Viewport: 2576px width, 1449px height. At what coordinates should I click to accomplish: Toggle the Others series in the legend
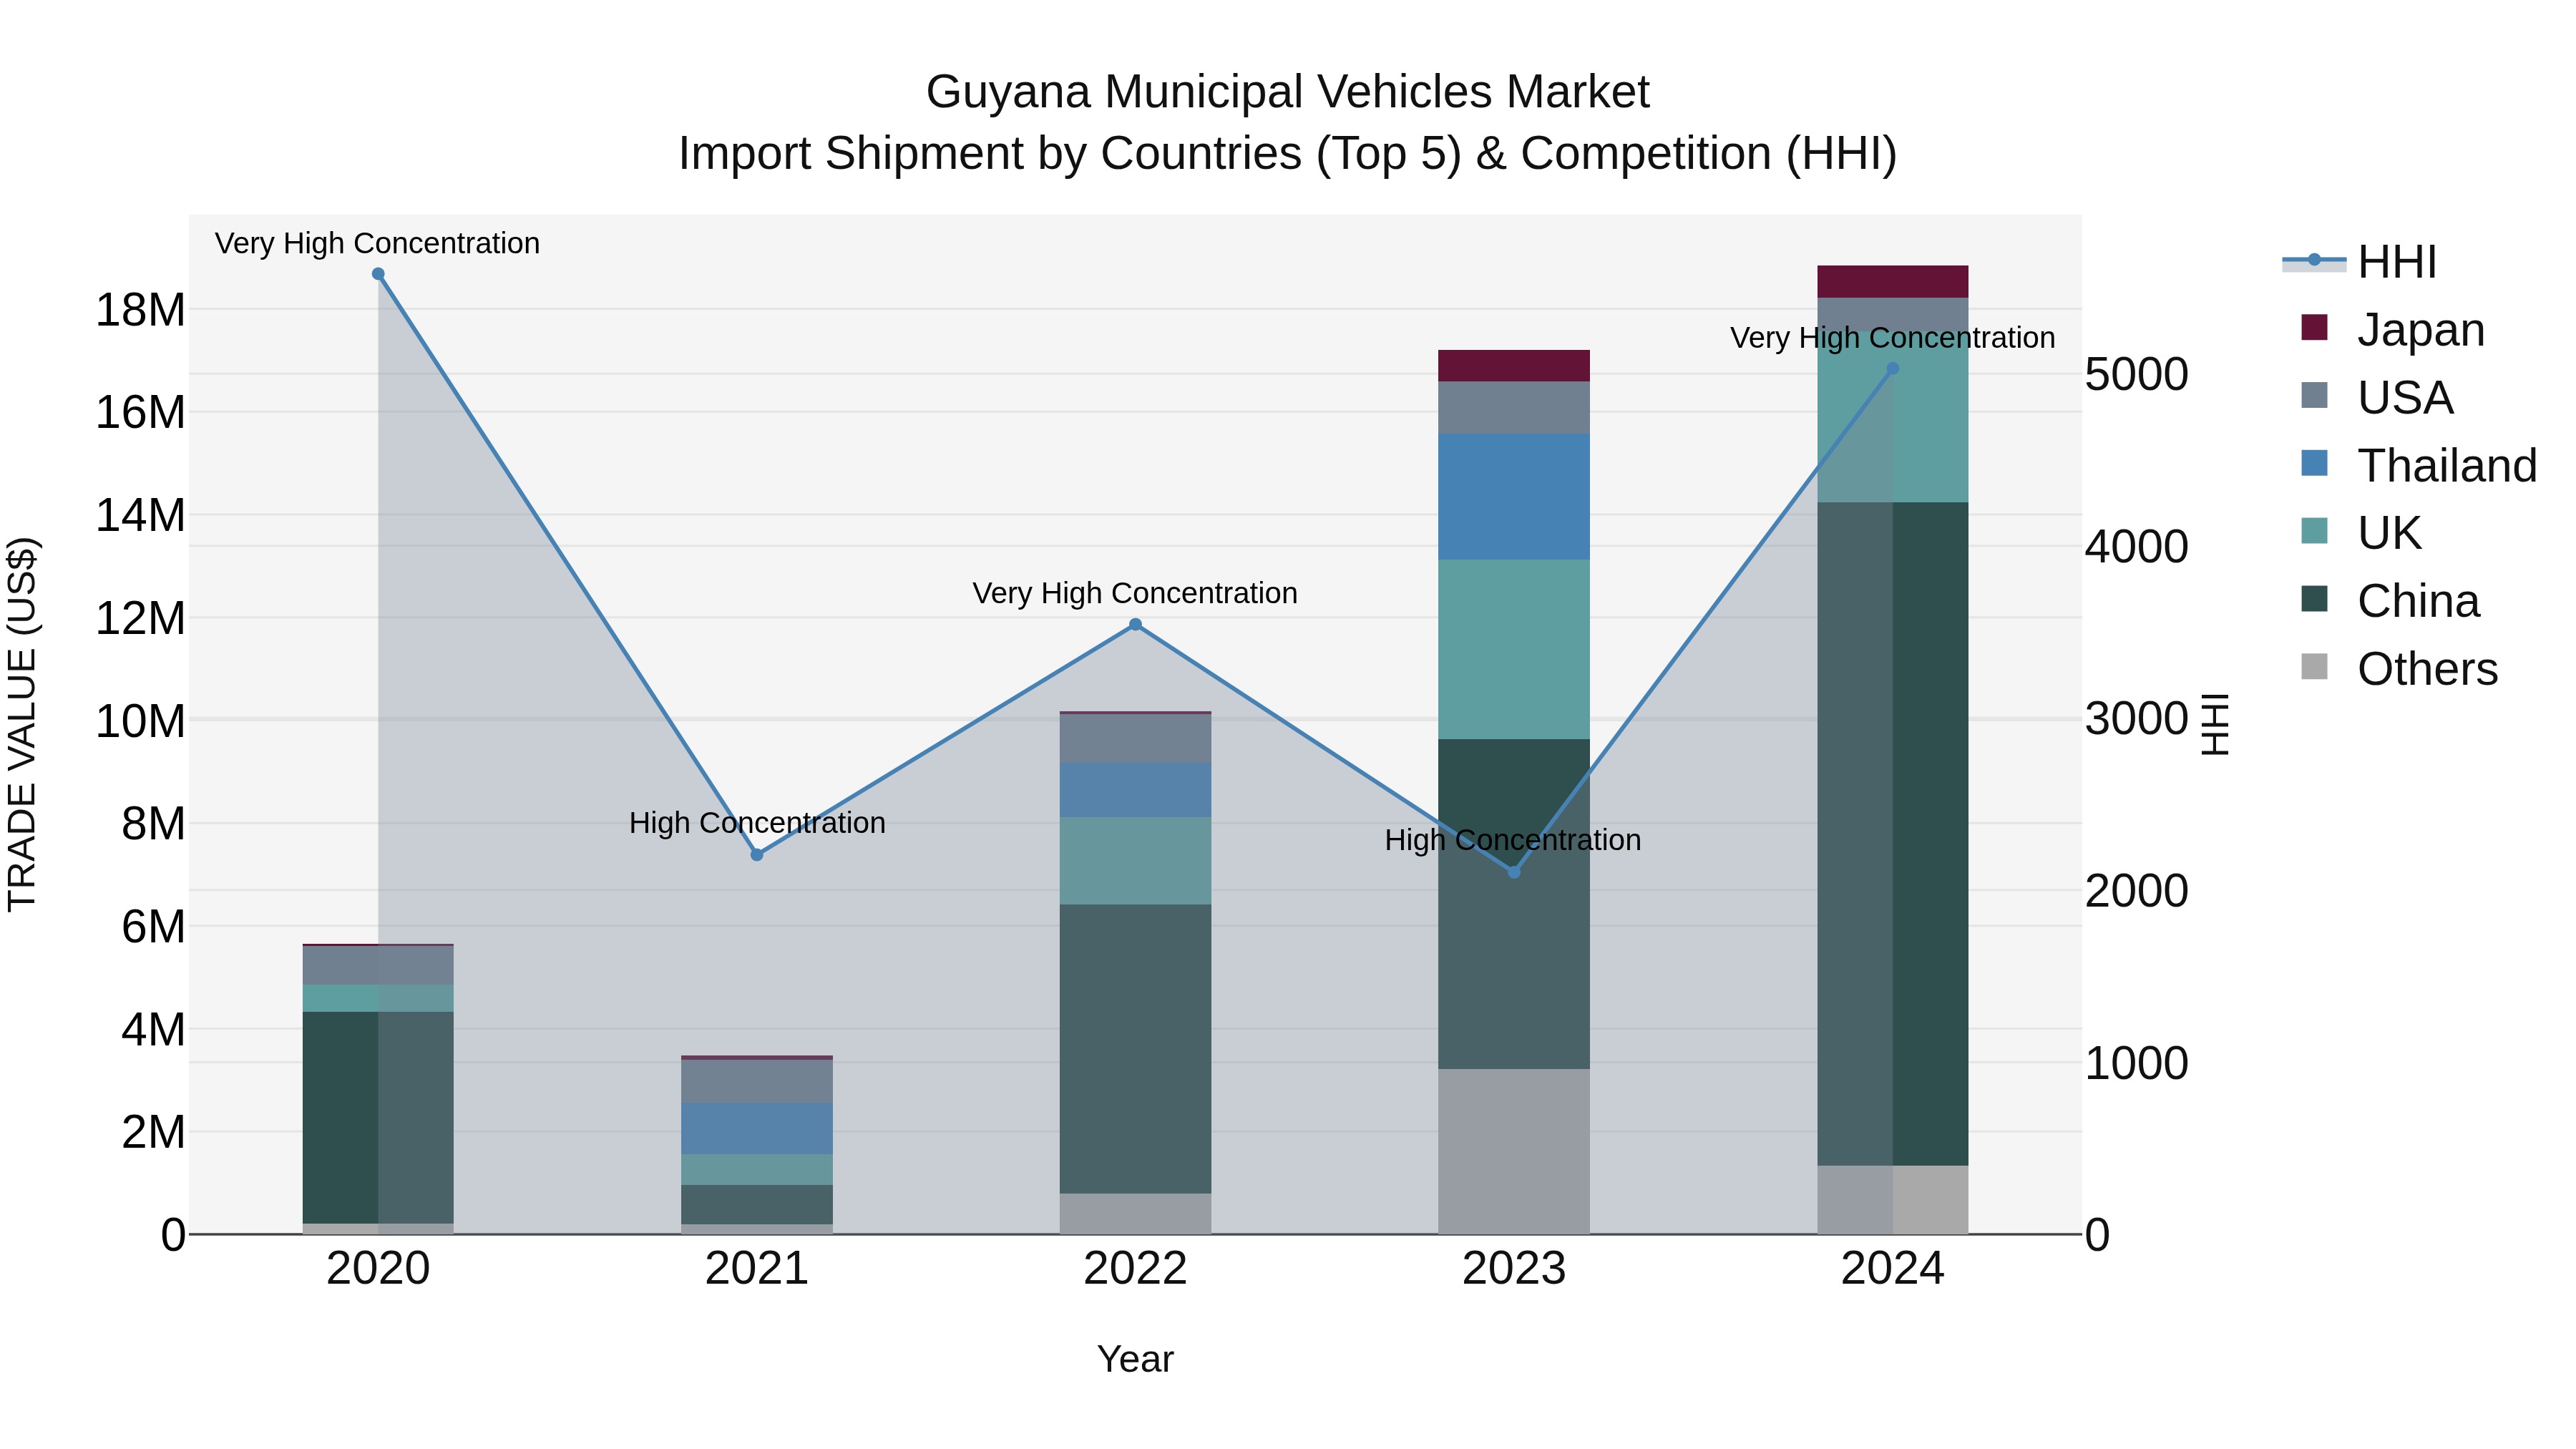[x=2399, y=669]
